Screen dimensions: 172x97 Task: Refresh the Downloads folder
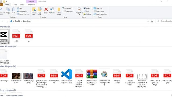tap(152, 21)
